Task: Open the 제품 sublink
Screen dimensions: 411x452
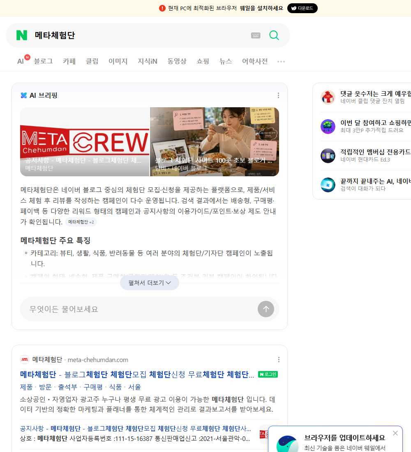Action: 26,387
